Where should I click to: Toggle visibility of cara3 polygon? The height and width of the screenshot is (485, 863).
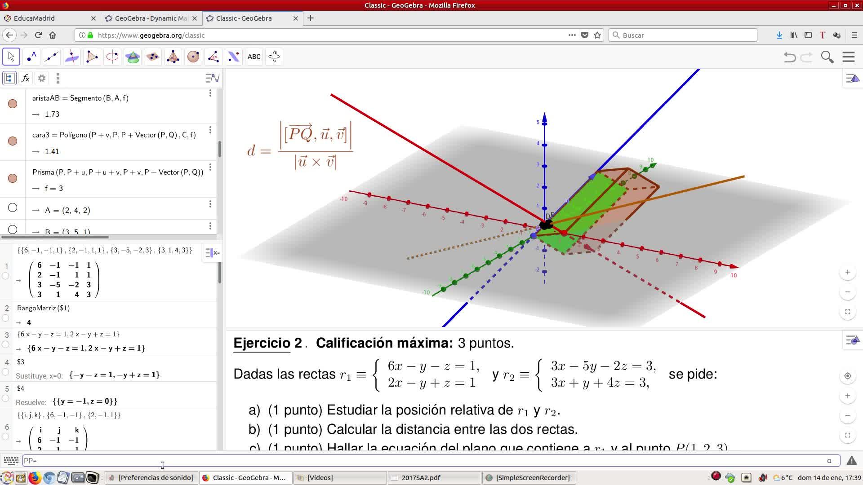[x=13, y=141]
